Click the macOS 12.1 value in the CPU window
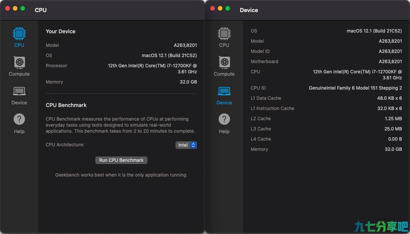 point(169,56)
